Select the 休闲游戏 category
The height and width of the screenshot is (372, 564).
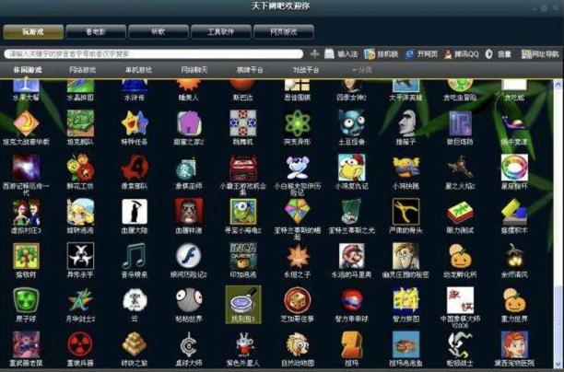coord(28,70)
